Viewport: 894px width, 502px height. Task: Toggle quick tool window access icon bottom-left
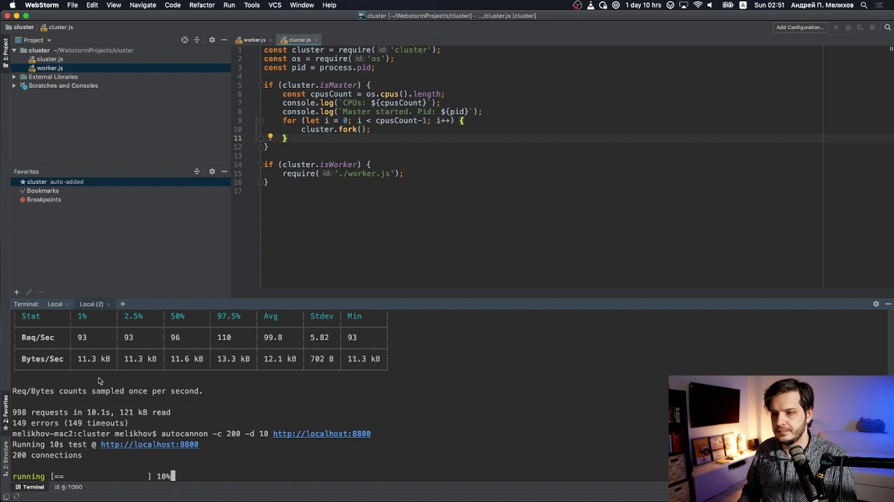click(x=6, y=496)
